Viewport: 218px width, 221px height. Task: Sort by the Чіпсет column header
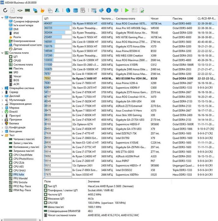tap(160, 18)
